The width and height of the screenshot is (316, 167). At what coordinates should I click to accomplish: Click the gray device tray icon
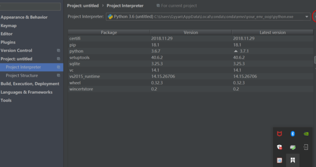pos(306,147)
